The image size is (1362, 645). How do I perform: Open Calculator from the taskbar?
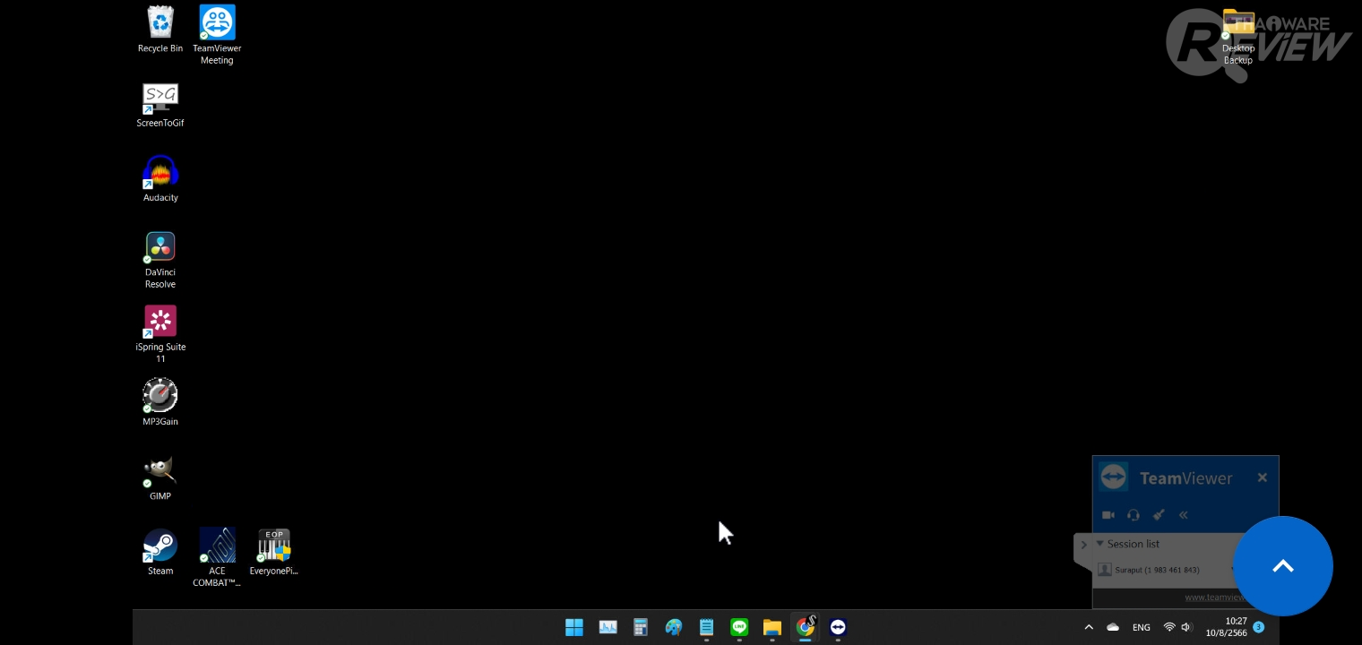click(x=641, y=627)
